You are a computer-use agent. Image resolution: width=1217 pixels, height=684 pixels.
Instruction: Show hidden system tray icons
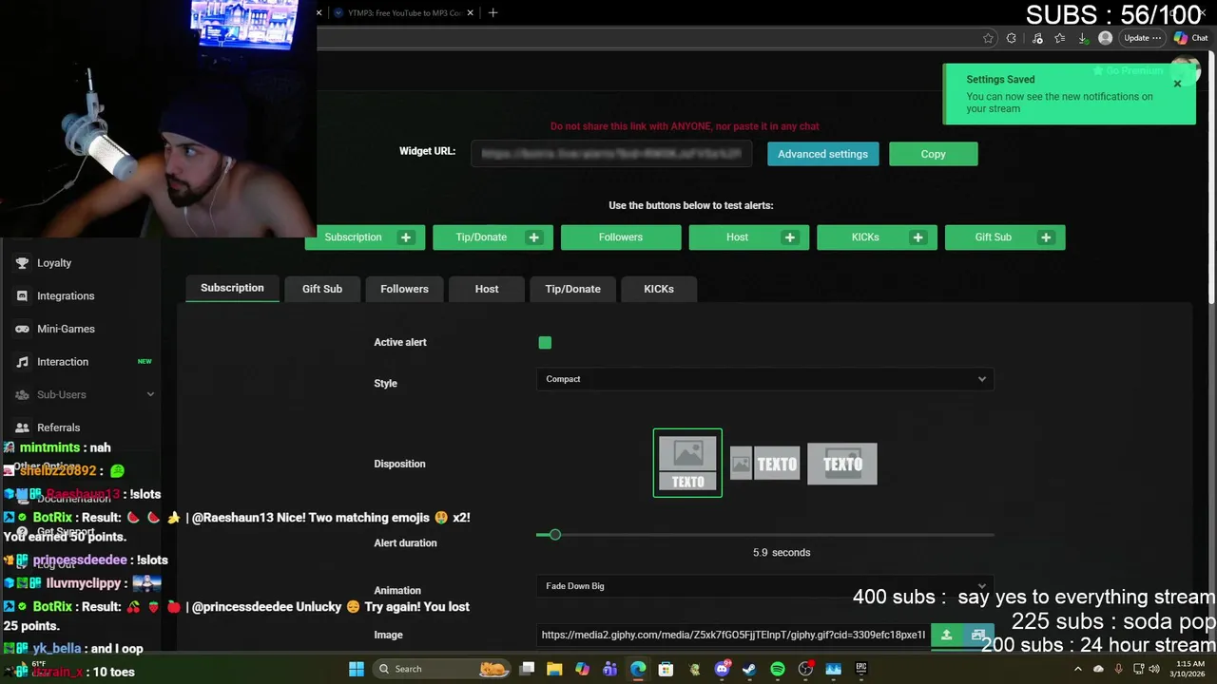point(1077,669)
